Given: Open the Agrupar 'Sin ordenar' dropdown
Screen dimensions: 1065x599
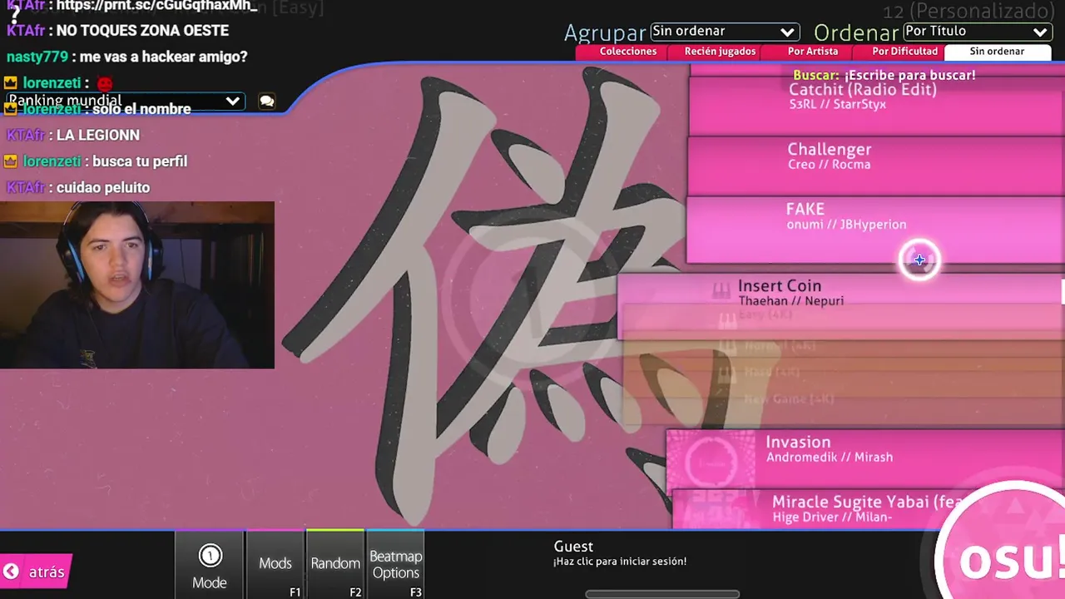Looking at the screenshot, I should coord(724,32).
